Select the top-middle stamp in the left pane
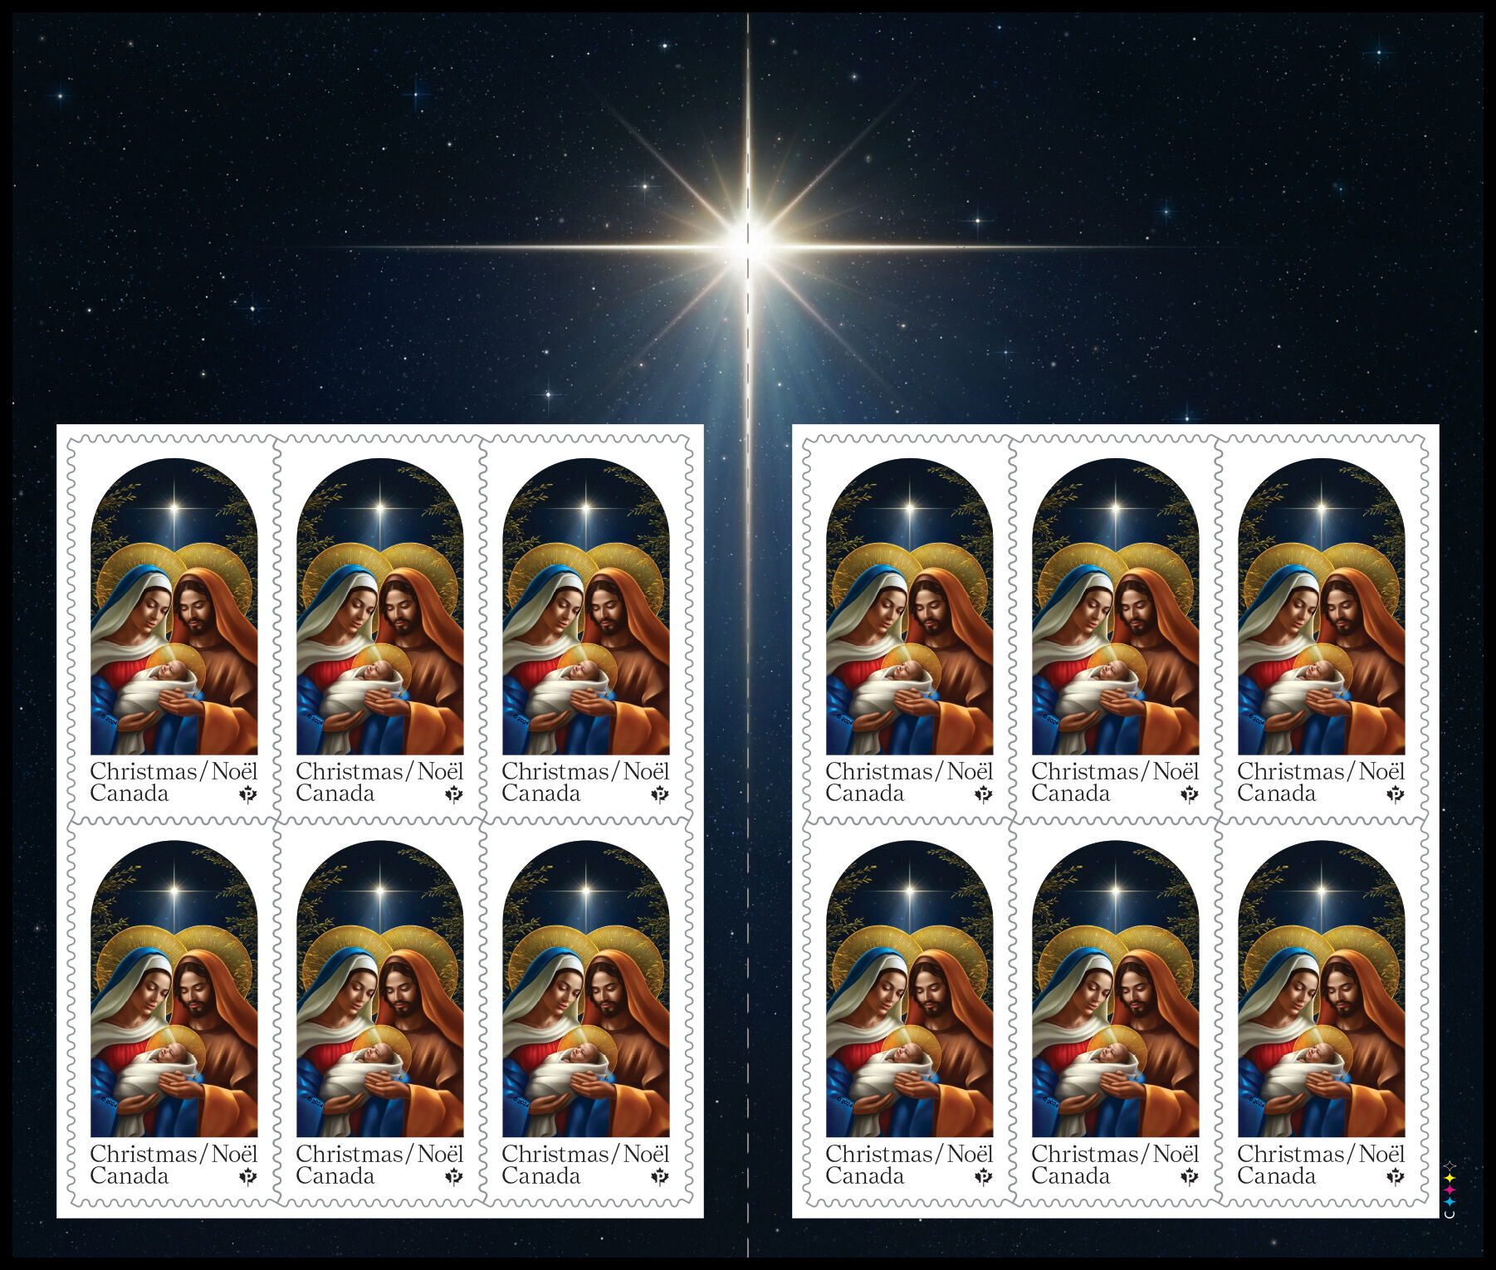The height and width of the screenshot is (1270, 1496). click(x=379, y=629)
